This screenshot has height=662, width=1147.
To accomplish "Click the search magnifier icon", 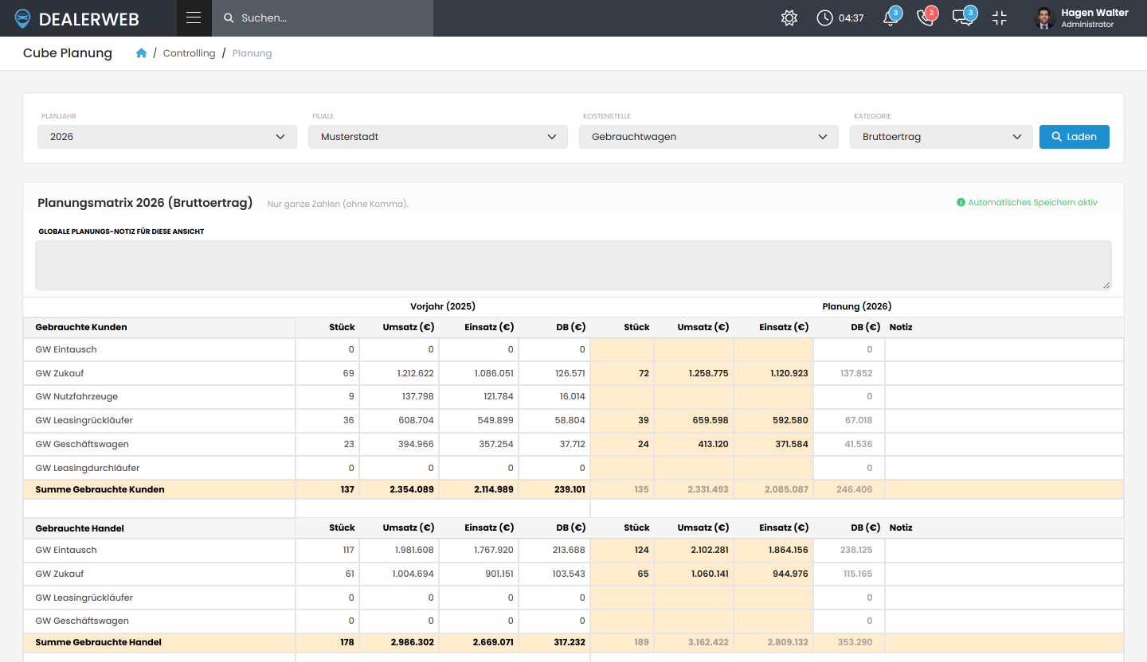I will pyautogui.click(x=229, y=18).
